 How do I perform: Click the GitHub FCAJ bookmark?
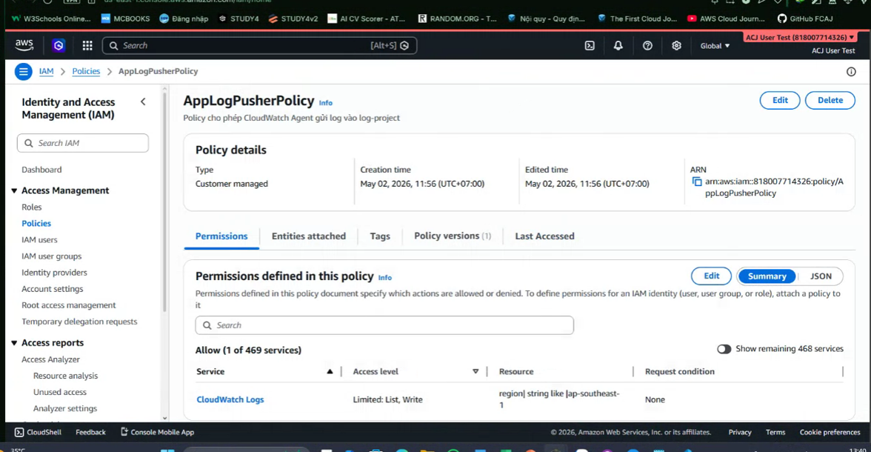tap(805, 19)
